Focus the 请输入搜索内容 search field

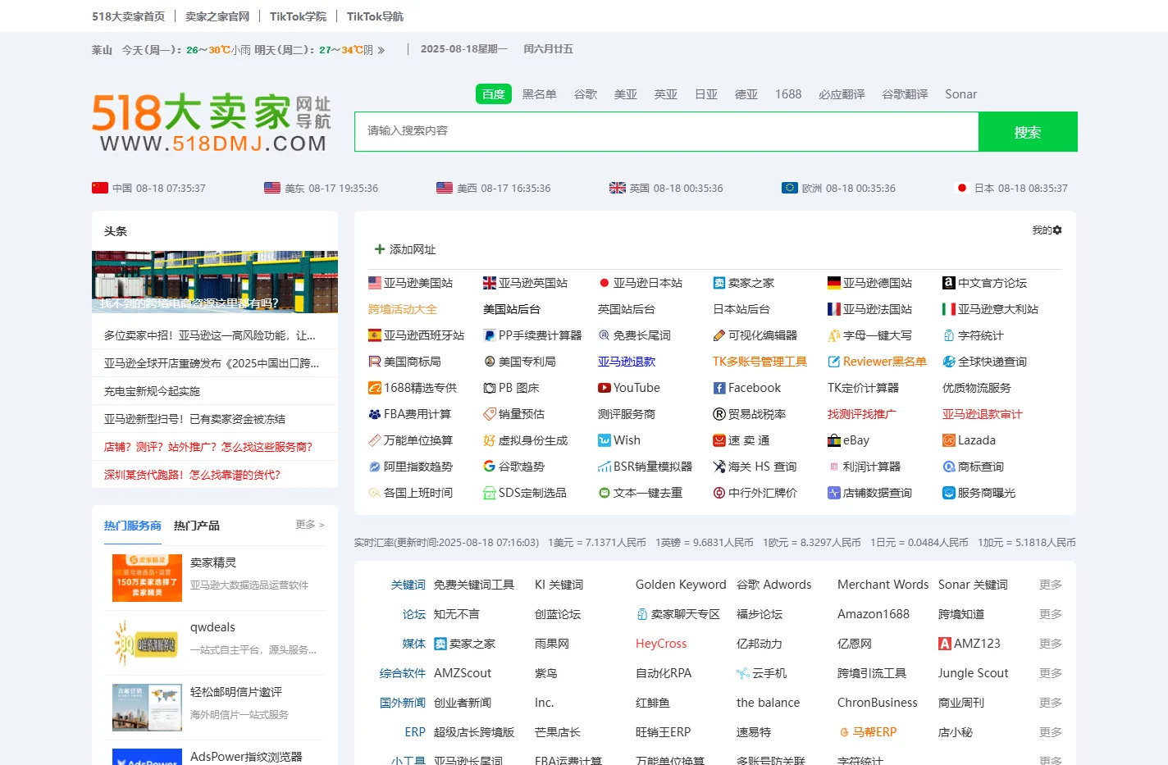(x=667, y=132)
